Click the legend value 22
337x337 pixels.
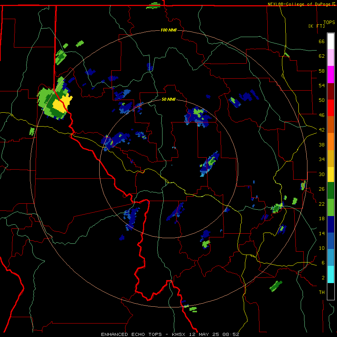[x=322, y=204]
